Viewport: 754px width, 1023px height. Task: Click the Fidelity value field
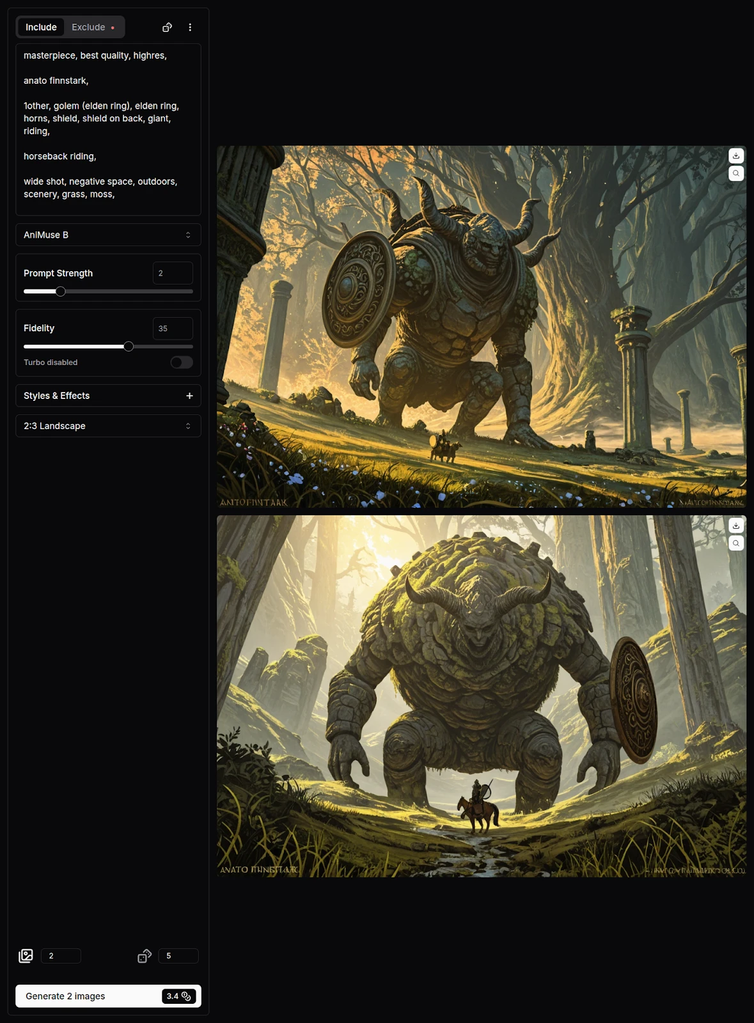point(173,329)
